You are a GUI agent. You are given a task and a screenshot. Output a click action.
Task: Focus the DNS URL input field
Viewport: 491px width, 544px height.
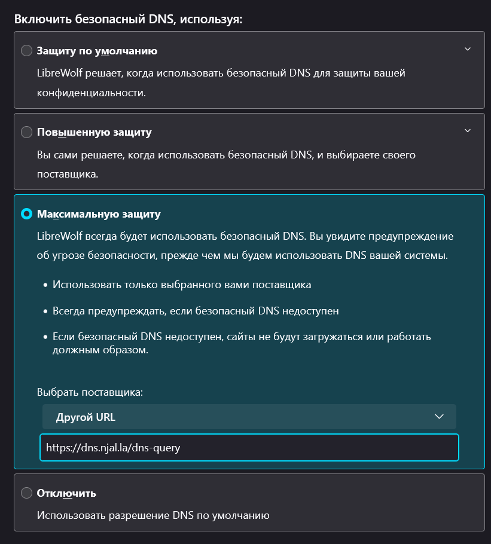click(249, 447)
